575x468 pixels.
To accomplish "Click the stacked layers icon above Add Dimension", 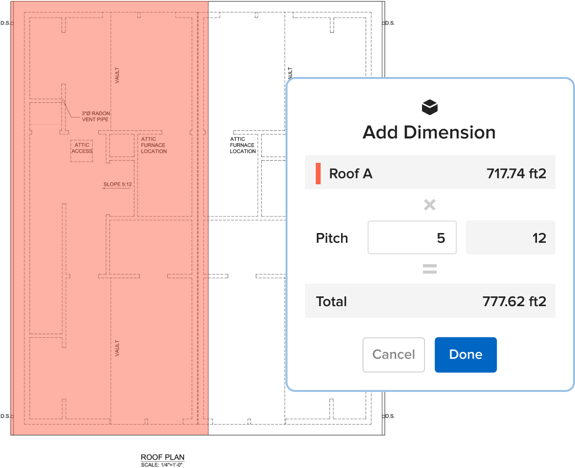I will 429,106.
